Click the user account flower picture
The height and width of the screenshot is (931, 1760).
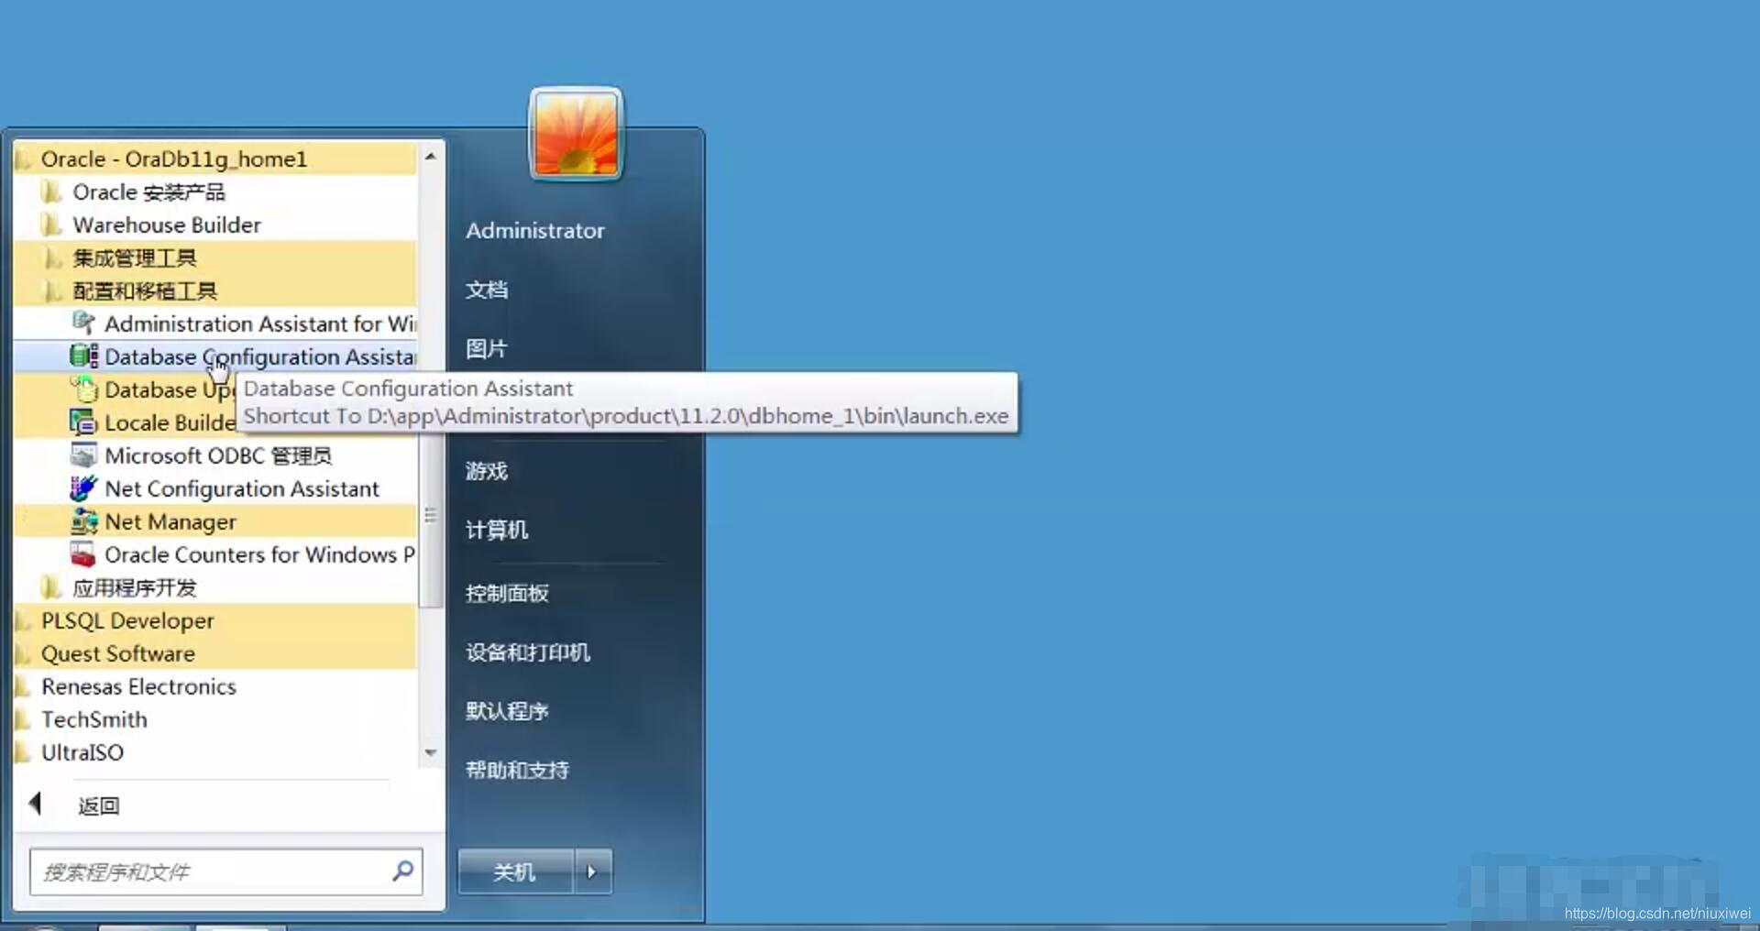click(x=576, y=134)
